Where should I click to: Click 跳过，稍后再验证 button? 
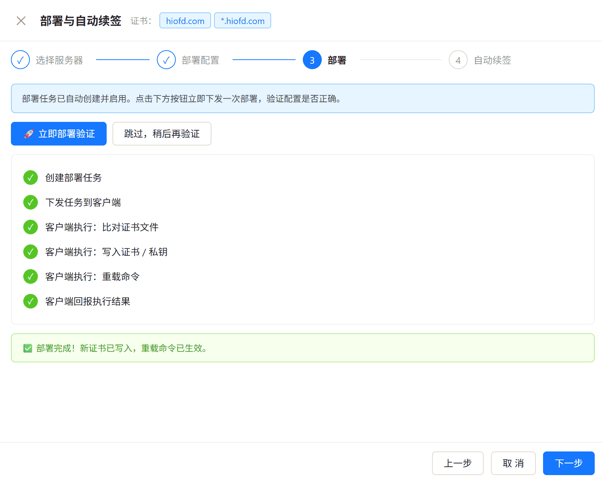[x=162, y=134]
